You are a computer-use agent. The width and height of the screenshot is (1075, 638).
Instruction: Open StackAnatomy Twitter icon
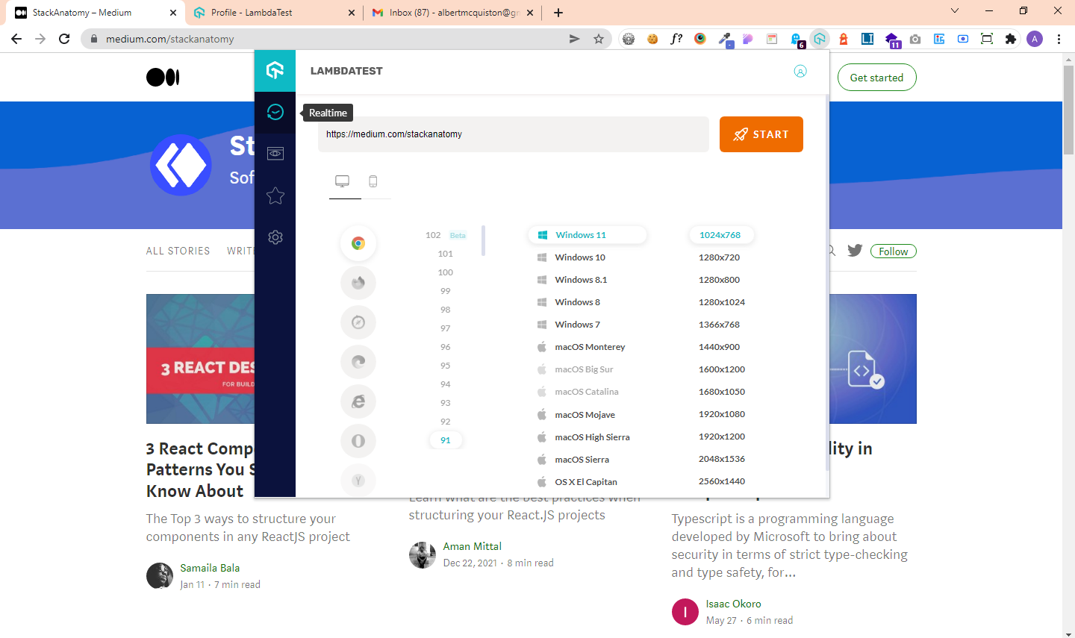pos(855,251)
